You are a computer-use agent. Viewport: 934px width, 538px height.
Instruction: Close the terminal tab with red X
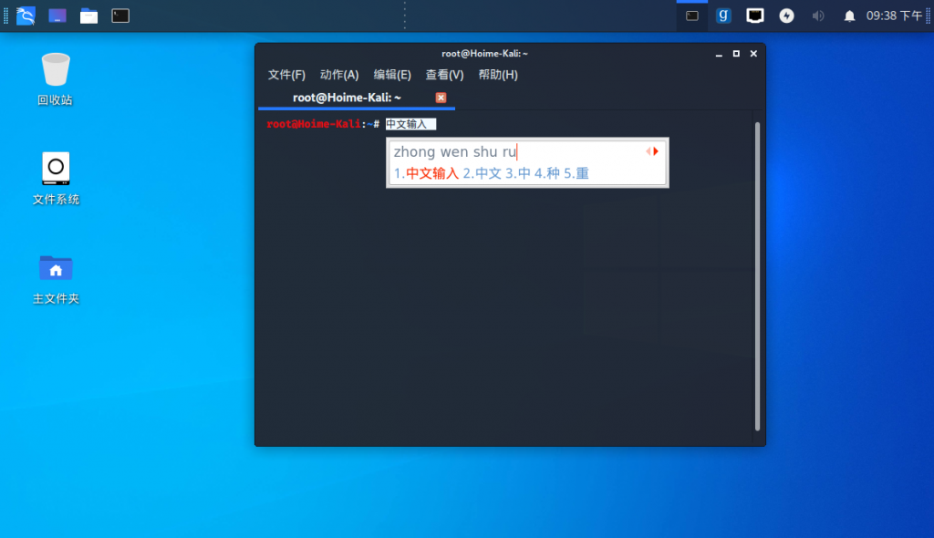[x=441, y=98]
